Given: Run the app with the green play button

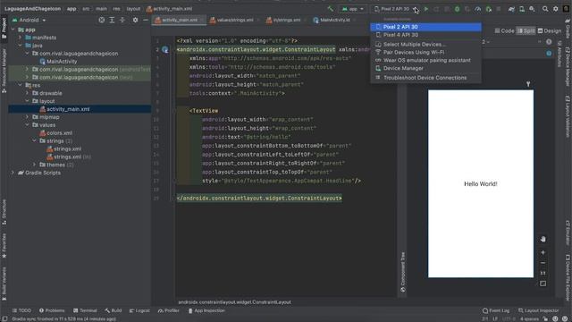Looking at the screenshot, I should pos(425,9).
